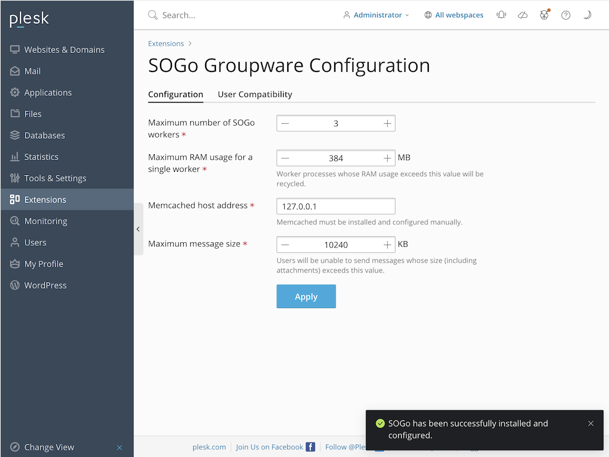Increase Maximum number of SOGo workers

387,123
